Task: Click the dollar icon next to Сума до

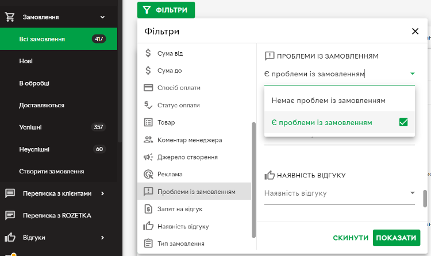Action: click(x=148, y=71)
